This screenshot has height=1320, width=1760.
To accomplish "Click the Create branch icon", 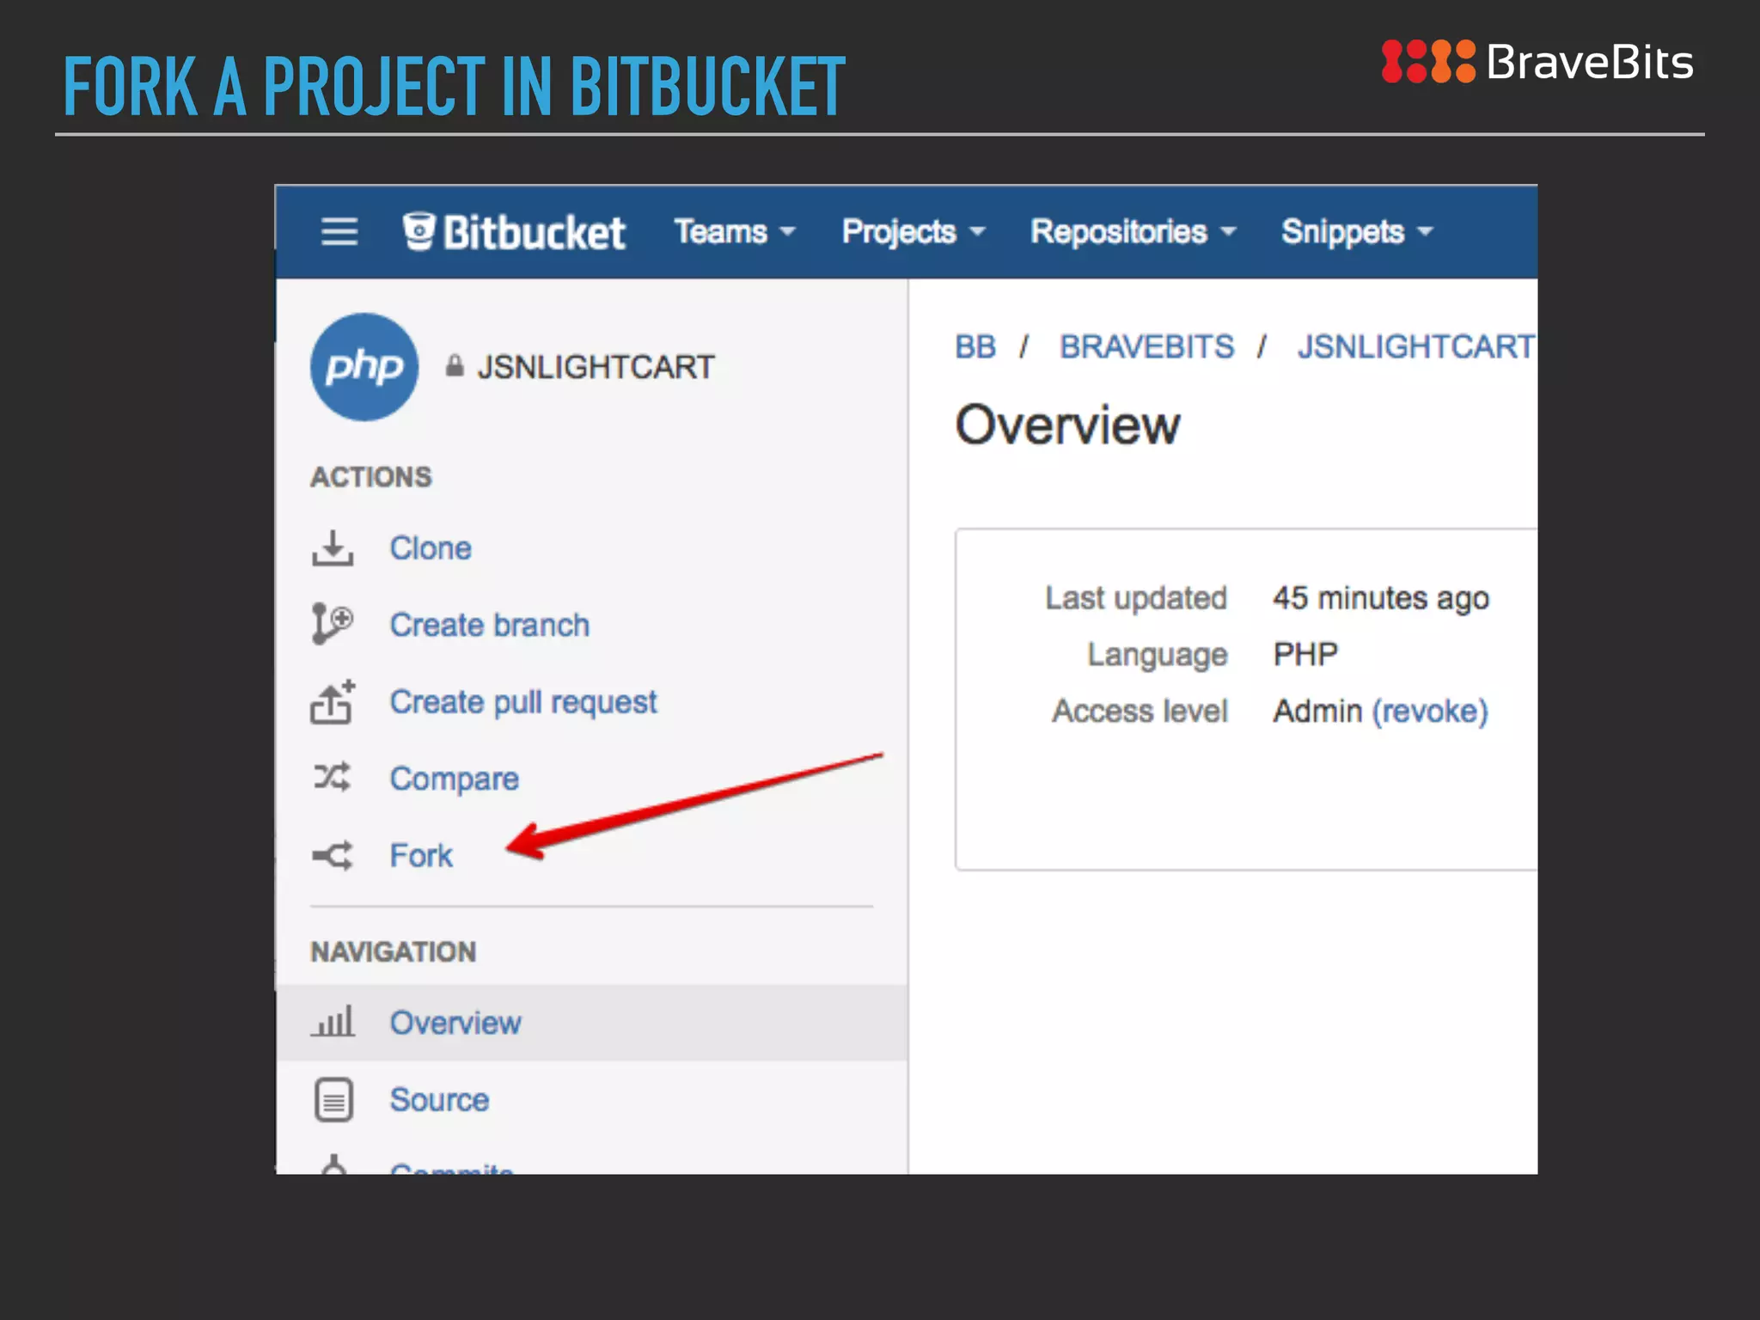I will [332, 624].
